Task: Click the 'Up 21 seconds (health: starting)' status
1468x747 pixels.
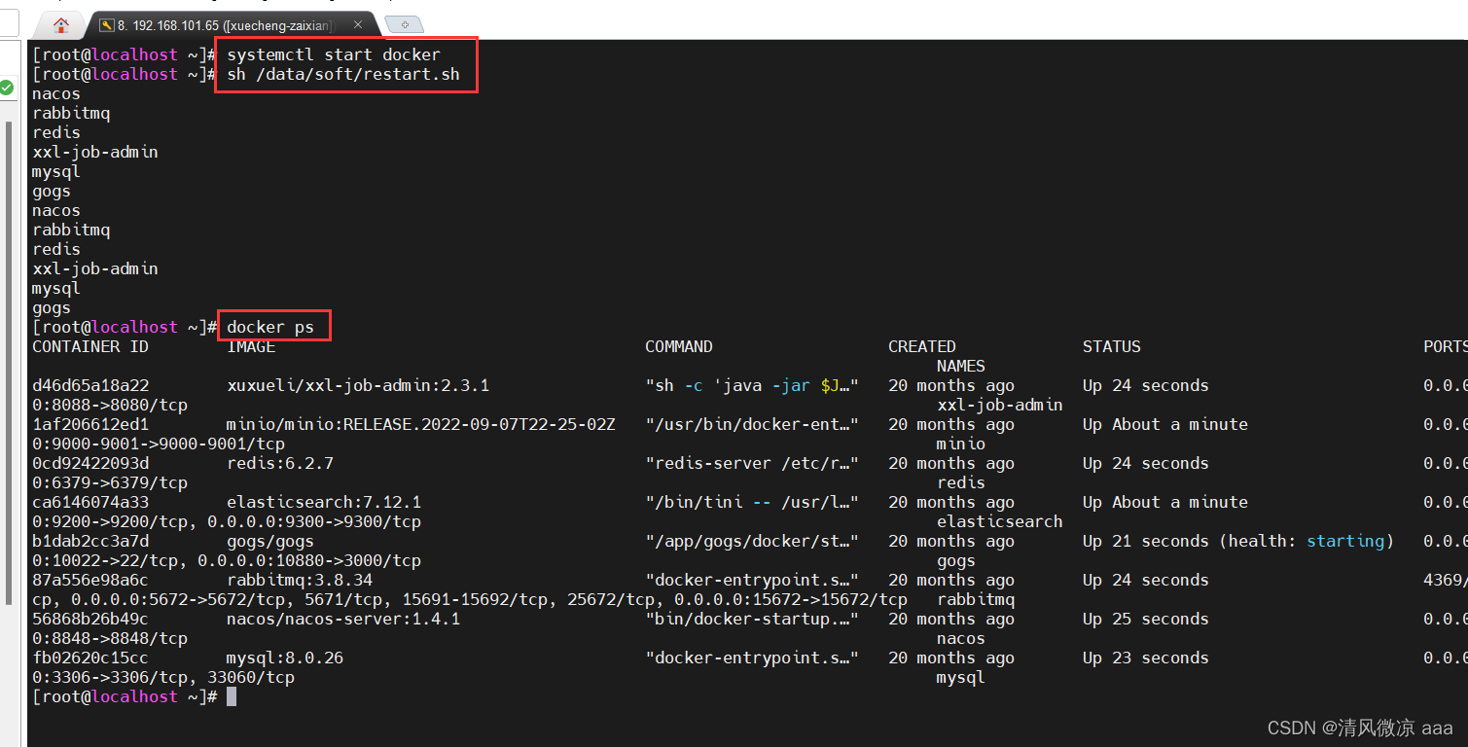Action: tap(1238, 541)
